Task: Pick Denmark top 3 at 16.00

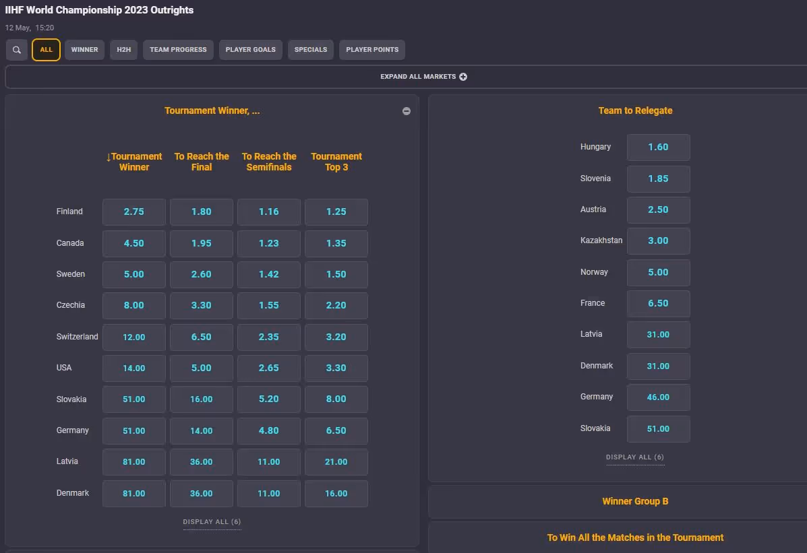Action: coord(336,494)
